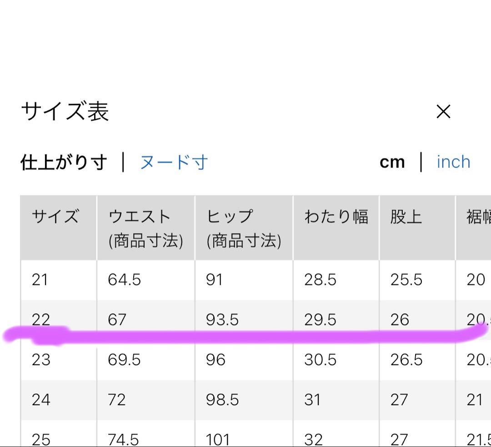Click waist value 69.5

pos(124,360)
